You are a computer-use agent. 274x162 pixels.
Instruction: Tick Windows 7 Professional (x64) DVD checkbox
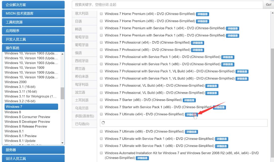(x=101, y=42)
